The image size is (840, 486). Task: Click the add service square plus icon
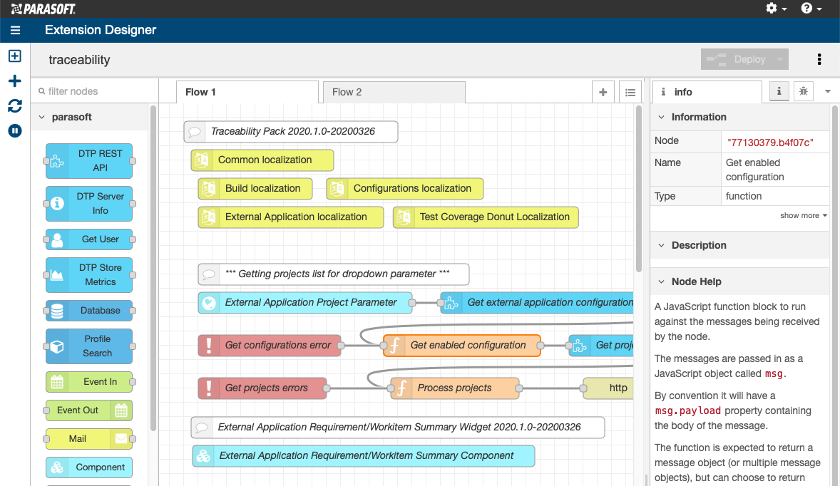point(15,56)
